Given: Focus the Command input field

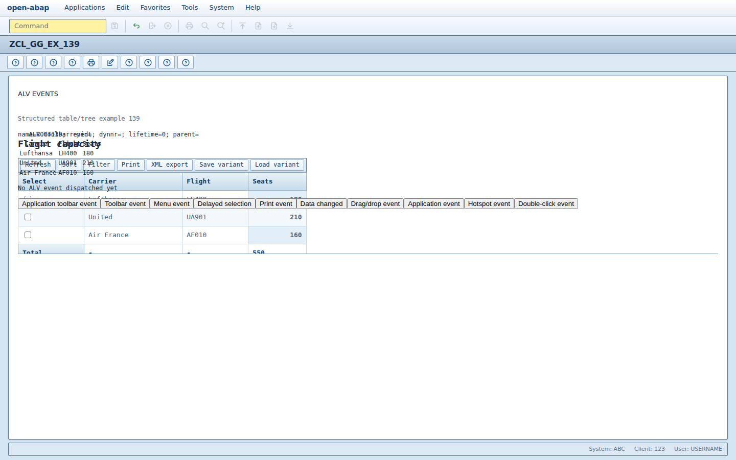Looking at the screenshot, I should point(58,26).
